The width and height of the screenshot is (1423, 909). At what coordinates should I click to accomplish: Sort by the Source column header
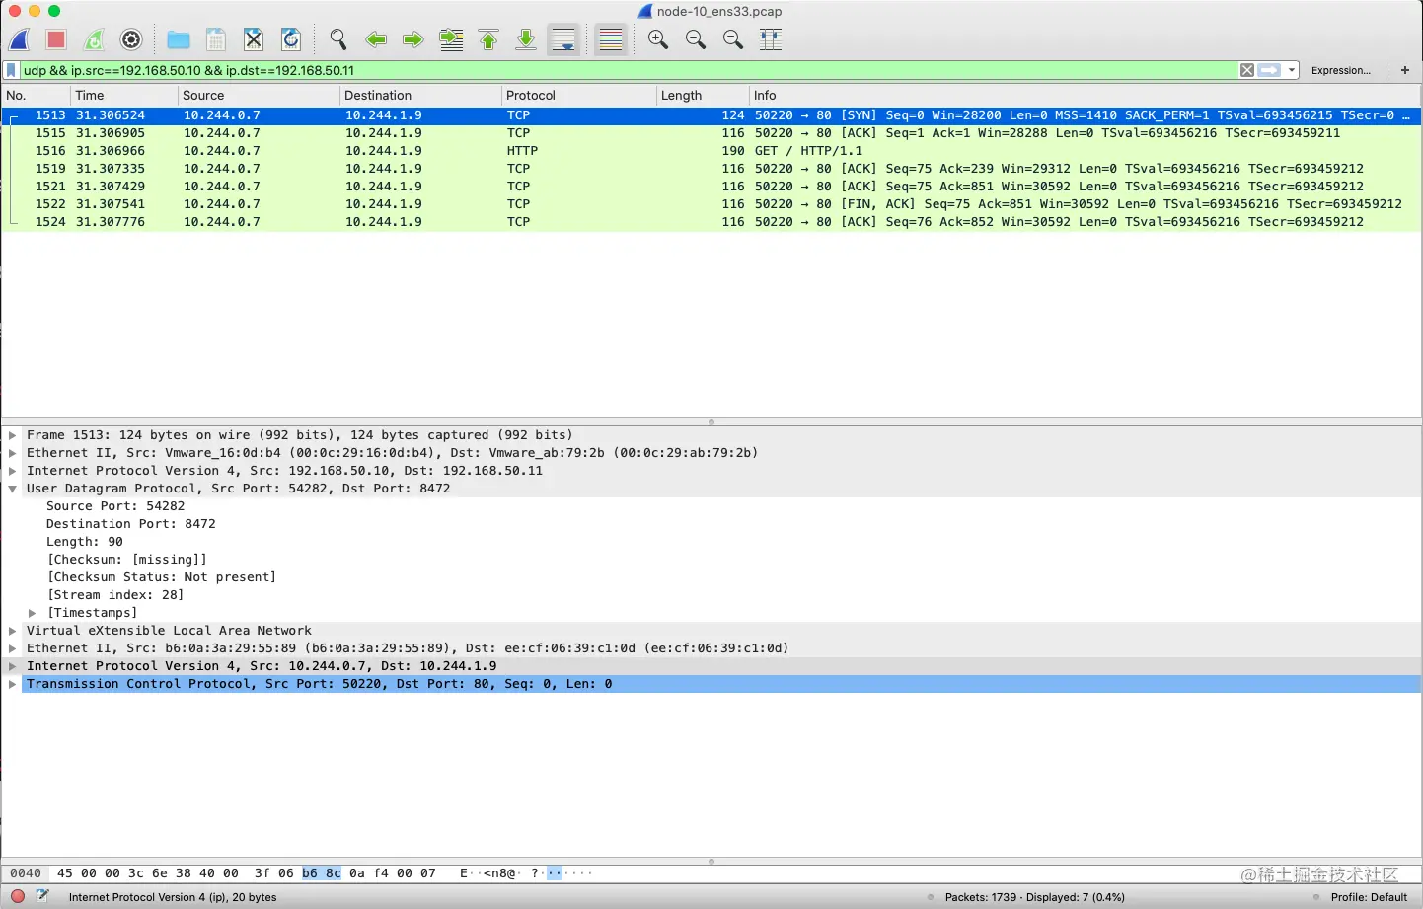point(259,95)
